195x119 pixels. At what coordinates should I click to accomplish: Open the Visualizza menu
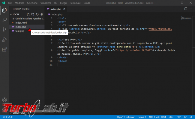[x=46, y=3]
